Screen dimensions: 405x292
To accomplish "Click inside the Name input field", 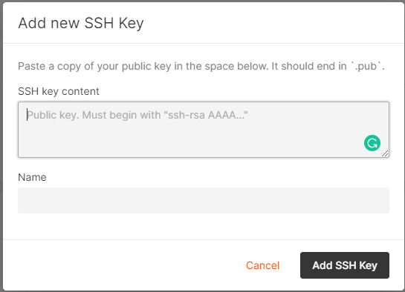I will (204, 200).
